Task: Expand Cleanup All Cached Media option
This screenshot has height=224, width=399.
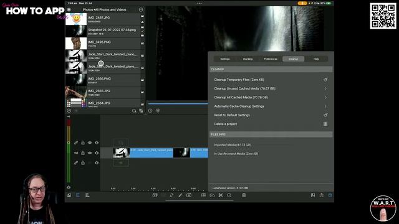Action: [x=271, y=97]
